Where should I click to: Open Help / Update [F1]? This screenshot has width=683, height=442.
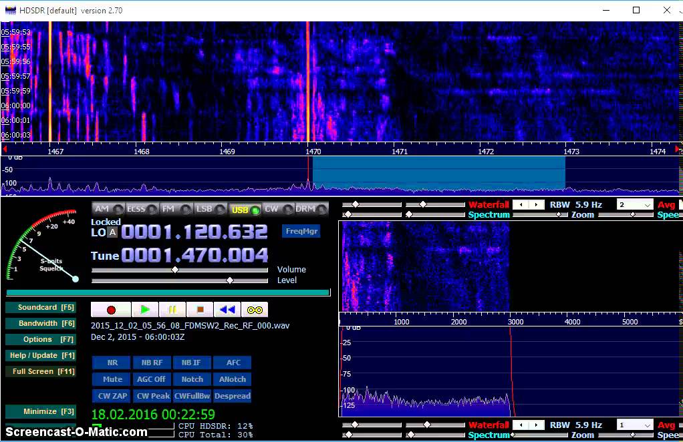41,355
